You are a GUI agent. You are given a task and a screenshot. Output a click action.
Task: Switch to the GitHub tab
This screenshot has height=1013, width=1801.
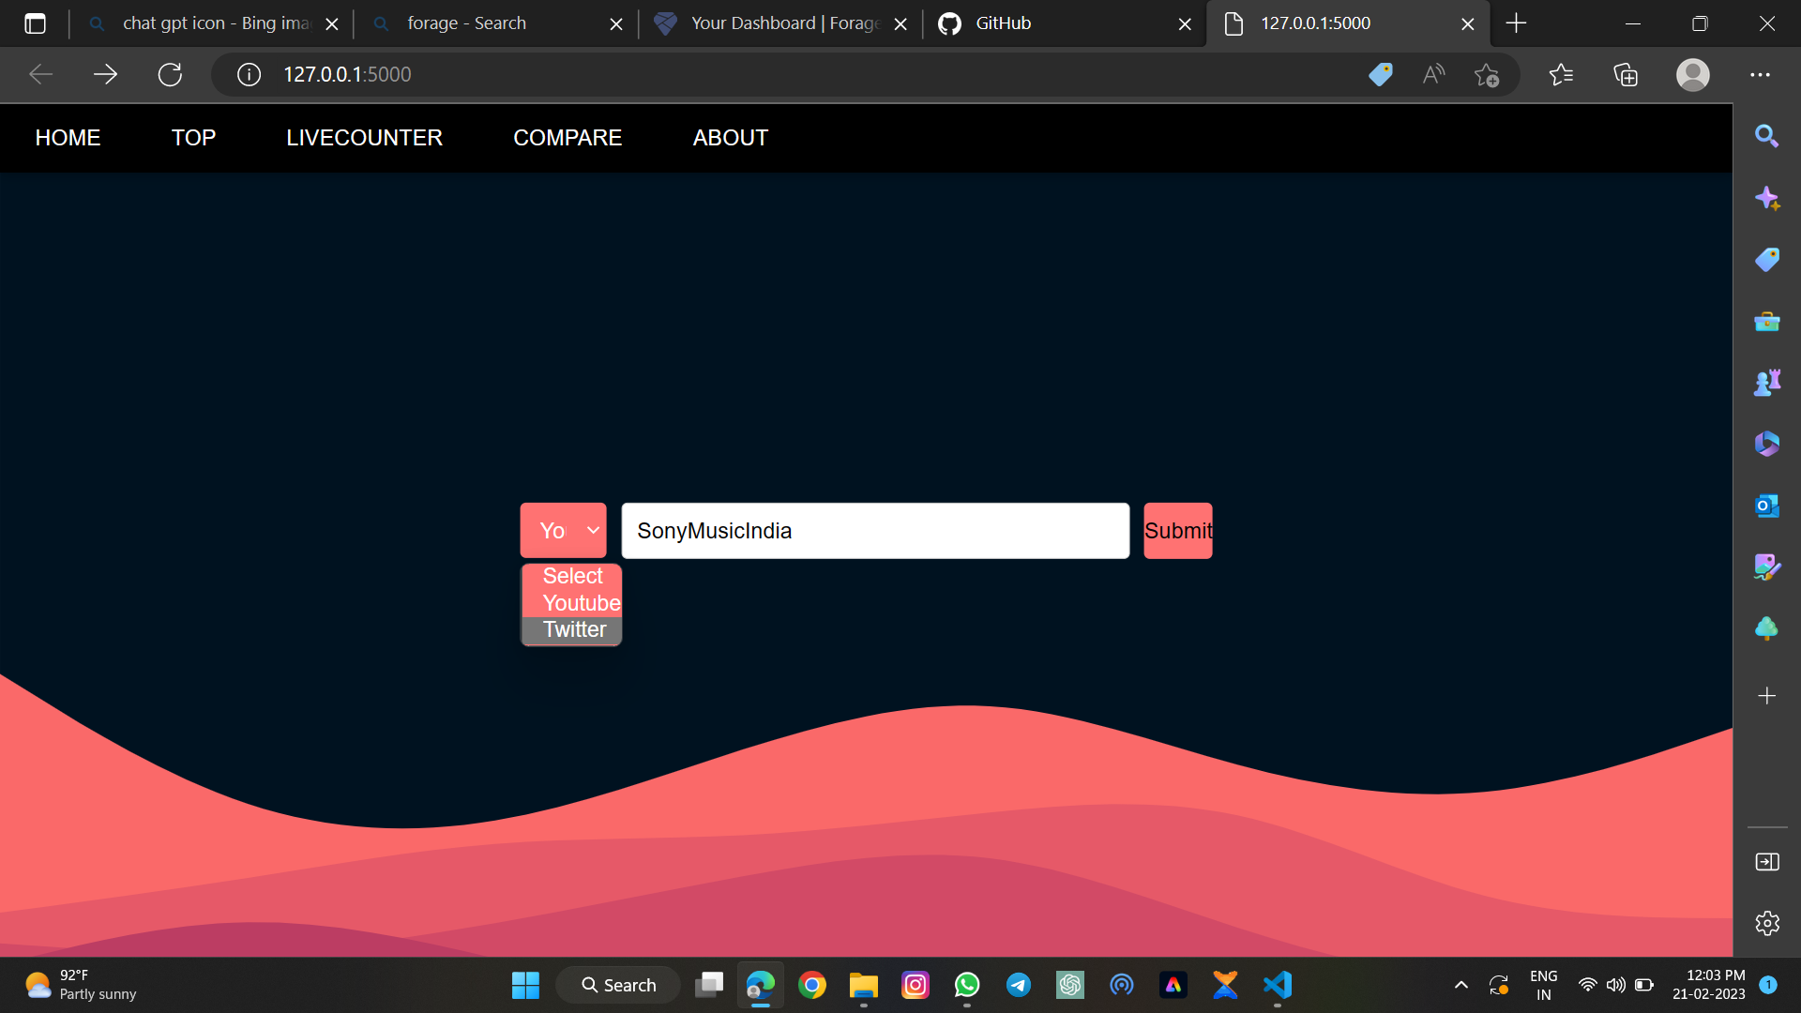[x=1065, y=23]
